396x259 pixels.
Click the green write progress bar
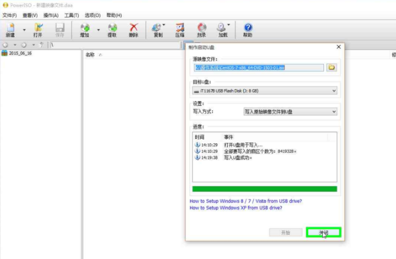pos(264,189)
